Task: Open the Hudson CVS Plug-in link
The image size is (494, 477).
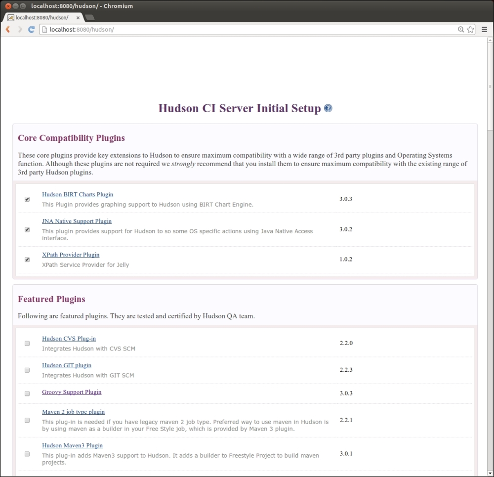Action: click(69, 339)
